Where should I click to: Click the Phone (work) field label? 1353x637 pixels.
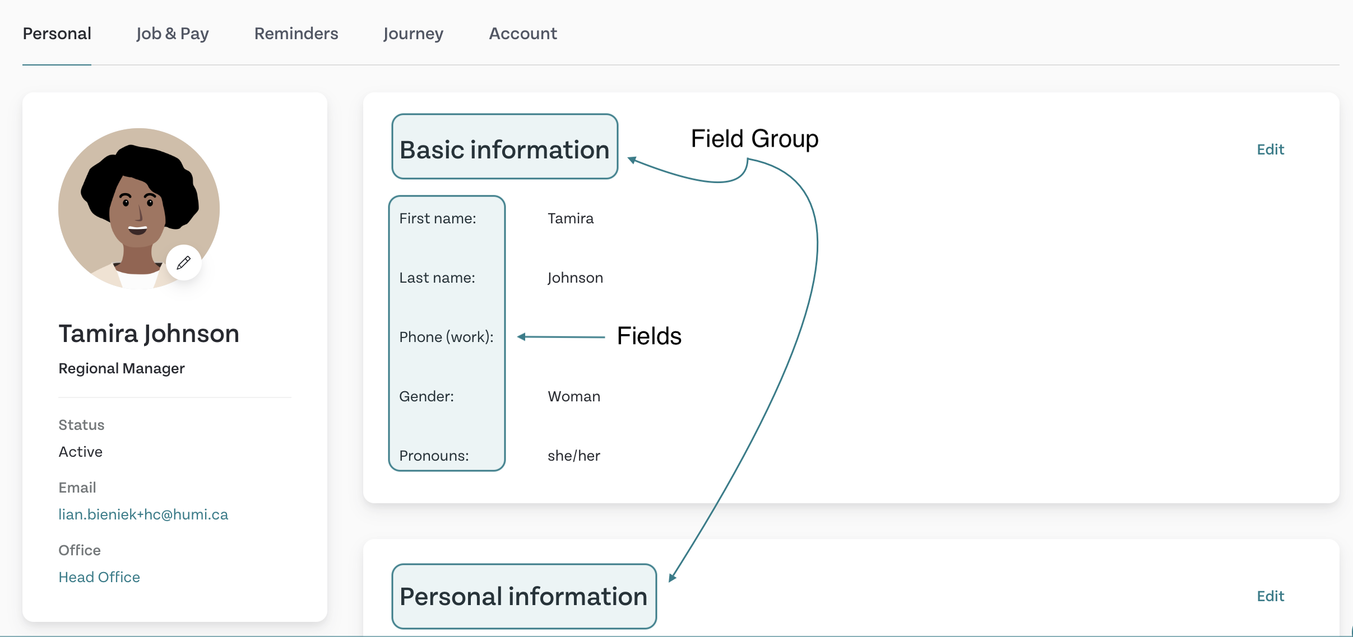pyautogui.click(x=446, y=337)
